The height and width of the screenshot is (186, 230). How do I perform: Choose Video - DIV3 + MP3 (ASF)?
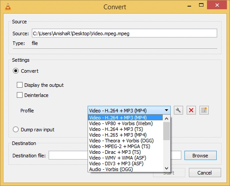(x=125, y=164)
